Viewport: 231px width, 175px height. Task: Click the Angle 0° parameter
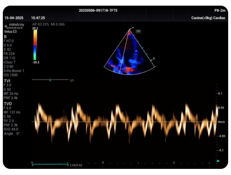12,134
